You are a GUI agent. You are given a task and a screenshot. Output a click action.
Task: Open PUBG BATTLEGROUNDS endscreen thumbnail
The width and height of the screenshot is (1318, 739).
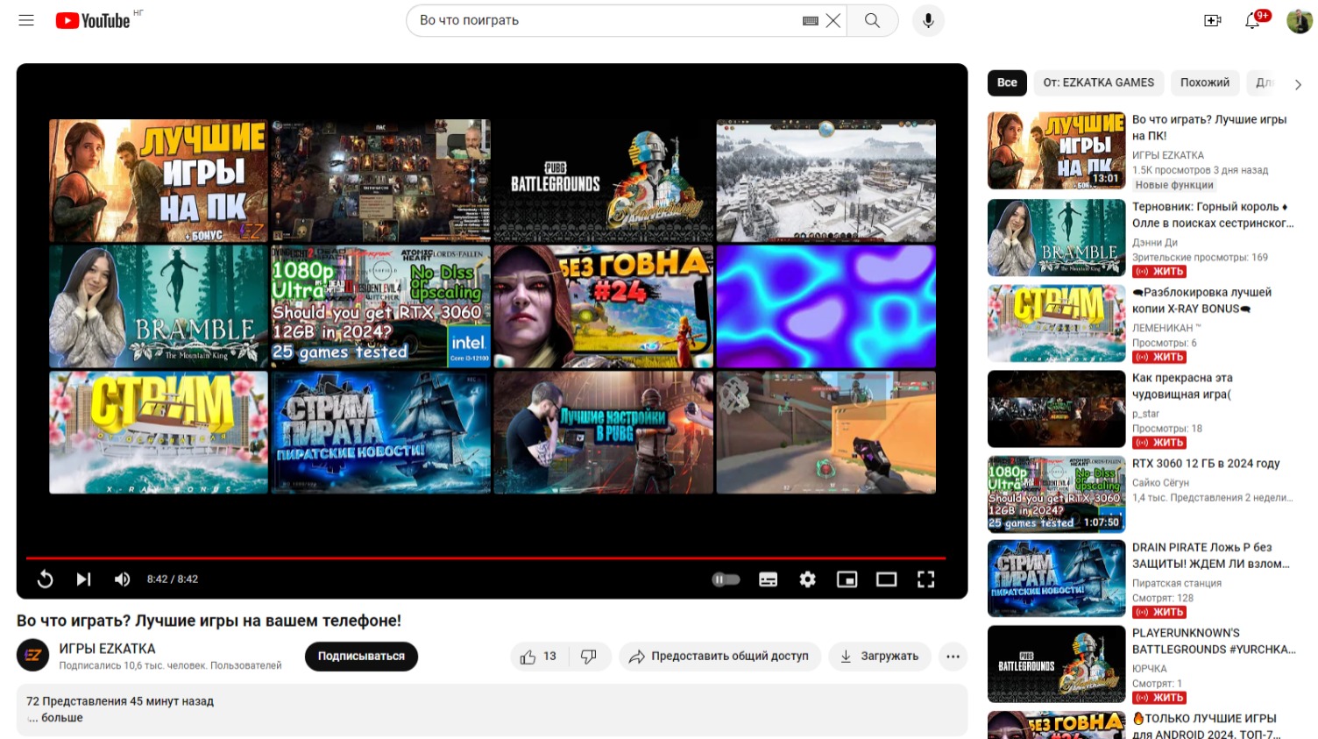point(603,181)
